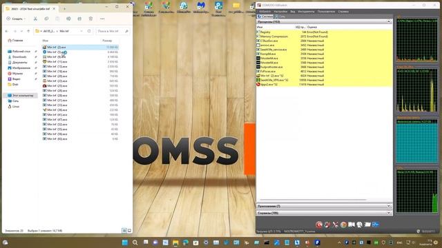Sort processes by Оценка column
442x248 pixels.
(x=311, y=27)
